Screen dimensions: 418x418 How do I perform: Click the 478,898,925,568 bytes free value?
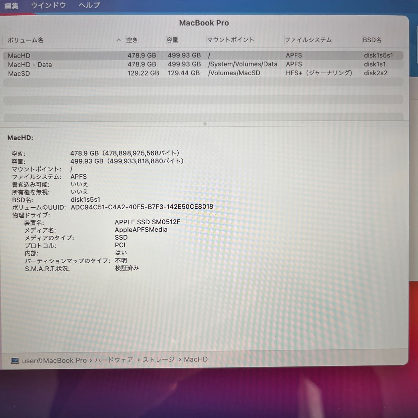(125, 153)
